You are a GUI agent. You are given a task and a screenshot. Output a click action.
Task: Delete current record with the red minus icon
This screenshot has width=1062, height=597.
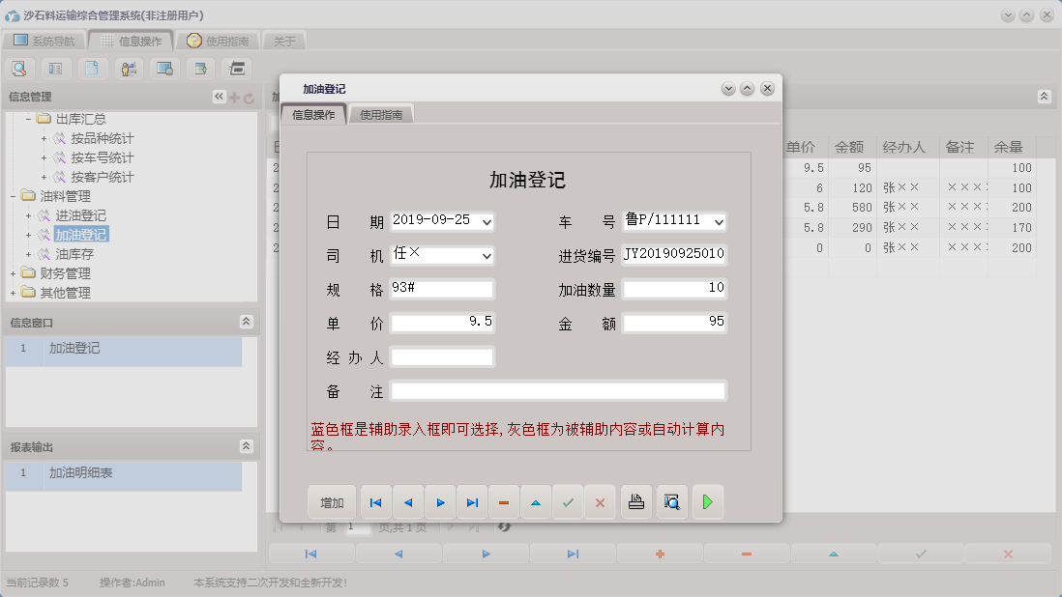pyautogui.click(x=503, y=502)
